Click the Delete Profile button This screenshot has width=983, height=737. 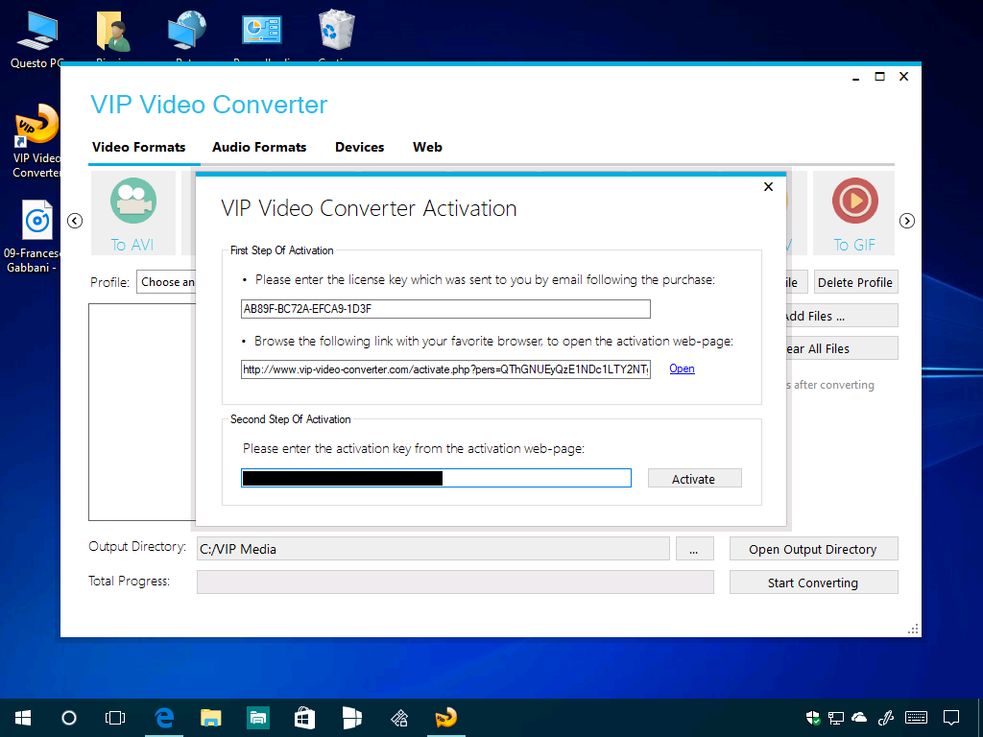coord(855,282)
